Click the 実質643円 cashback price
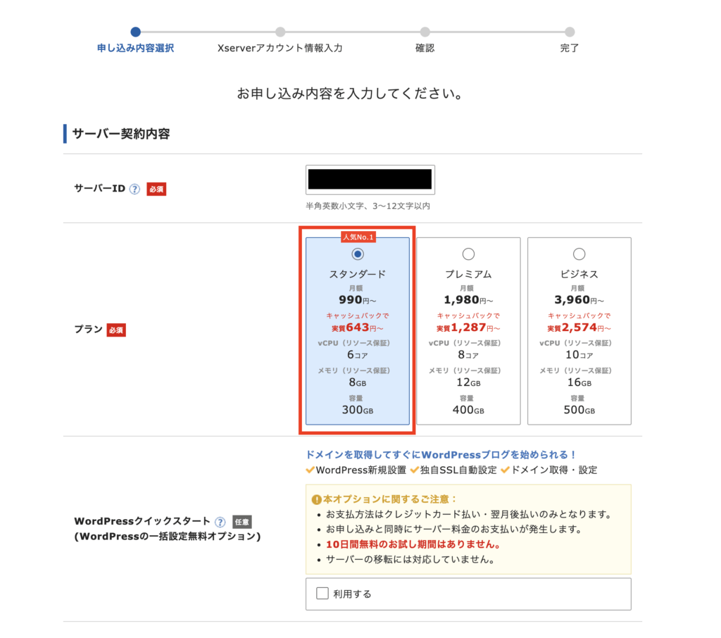Viewport: 721px width, 638px height. tap(357, 327)
